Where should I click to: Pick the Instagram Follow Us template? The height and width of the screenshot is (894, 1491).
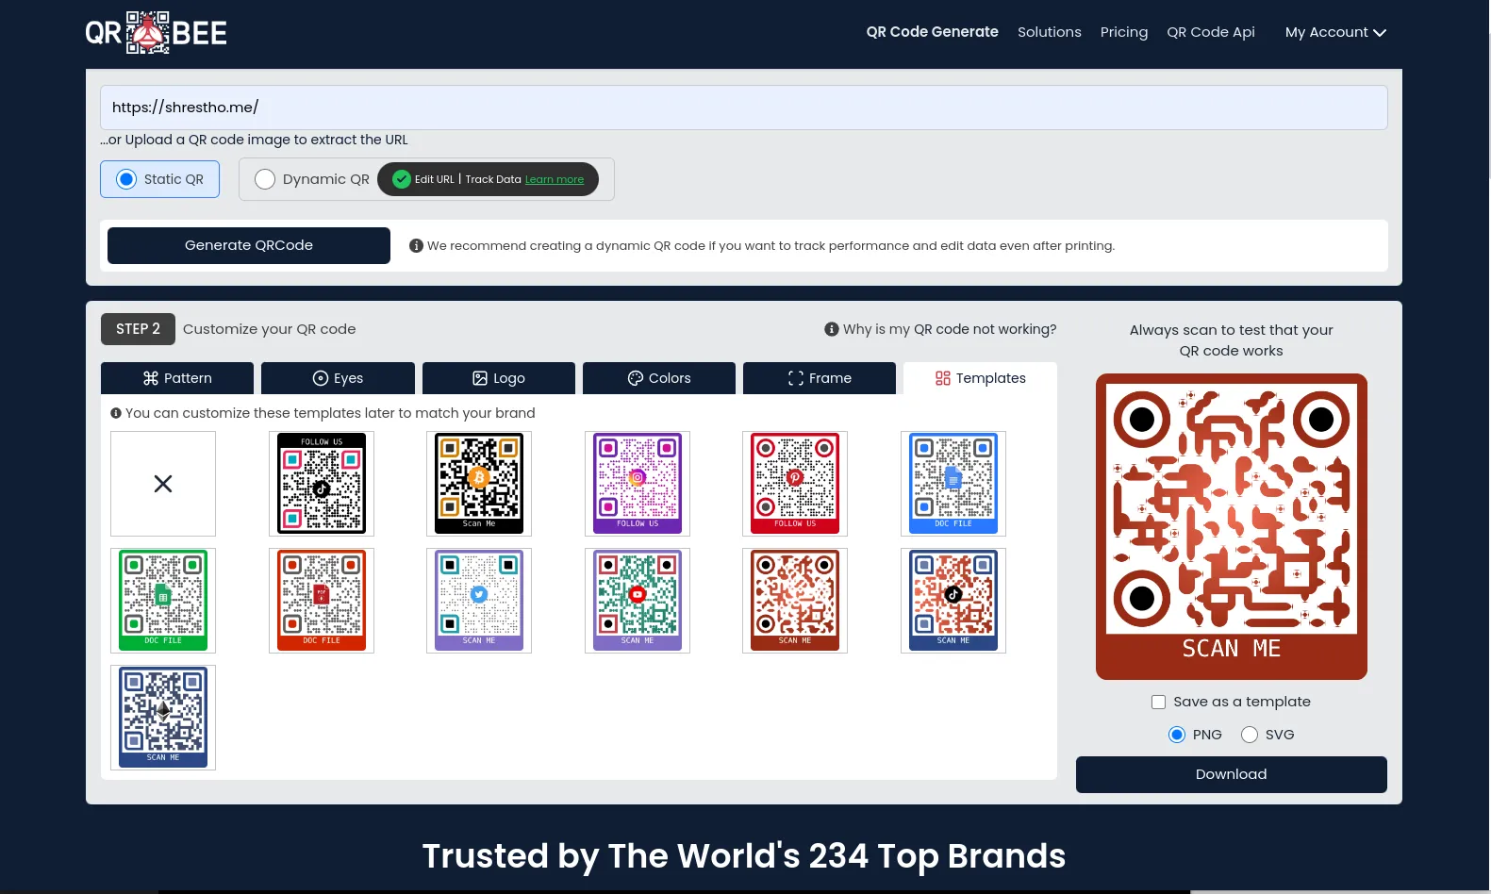(638, 484)
